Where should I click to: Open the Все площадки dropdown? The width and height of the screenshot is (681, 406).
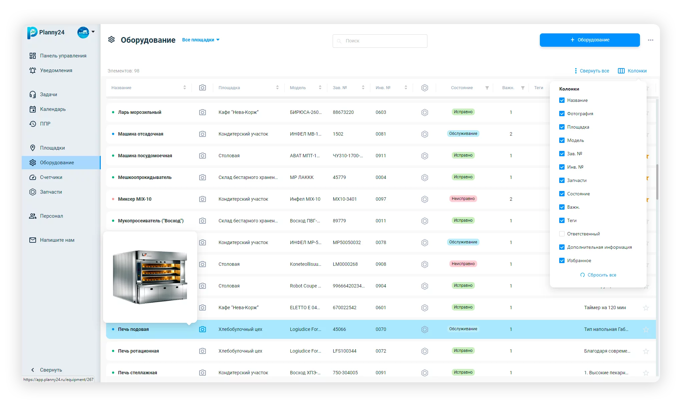(x=201, y=40)
